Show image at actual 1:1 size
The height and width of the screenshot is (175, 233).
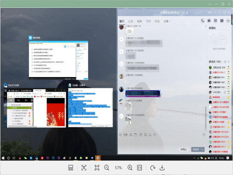[x=139, y=168]
